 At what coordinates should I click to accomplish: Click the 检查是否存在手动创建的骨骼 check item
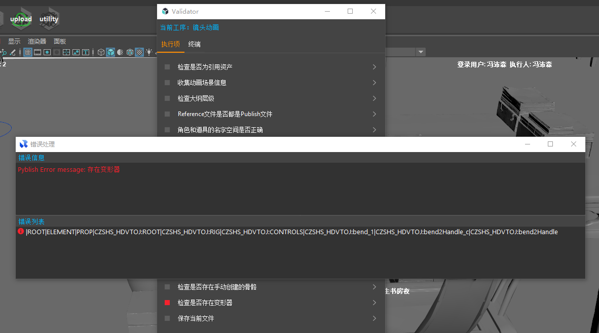pyautogui.click(x=217, y=287)
